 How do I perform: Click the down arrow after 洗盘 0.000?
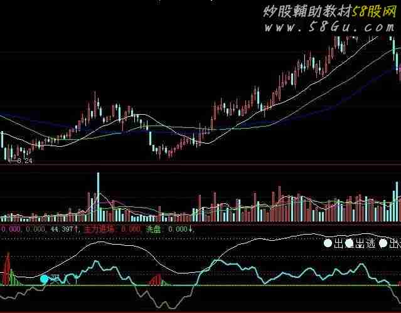(x=191, y=229)
